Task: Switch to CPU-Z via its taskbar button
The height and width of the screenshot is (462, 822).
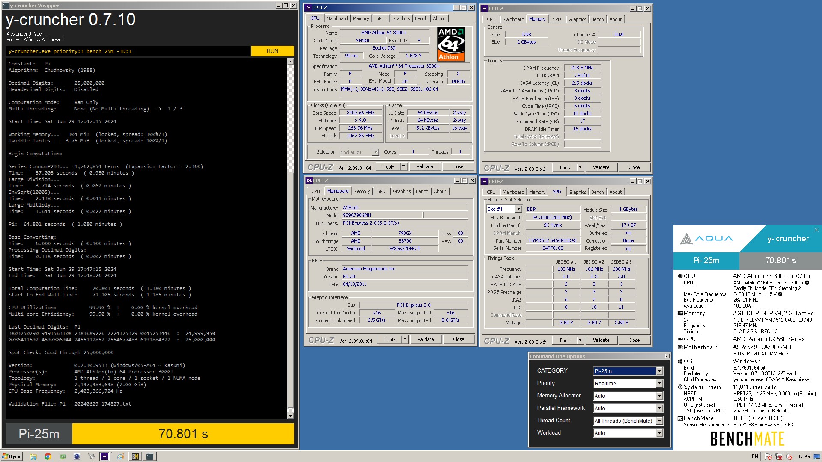Action: pyautogui.click(x=106, y=456)
